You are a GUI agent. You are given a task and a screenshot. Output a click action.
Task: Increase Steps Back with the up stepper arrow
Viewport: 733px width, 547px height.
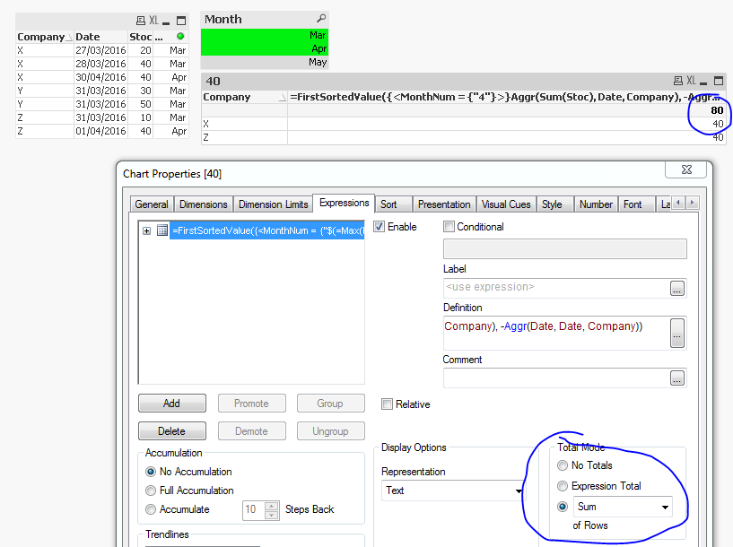[271, 506]
